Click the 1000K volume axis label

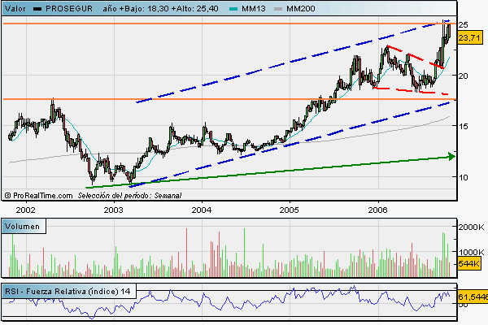(471, 252)
